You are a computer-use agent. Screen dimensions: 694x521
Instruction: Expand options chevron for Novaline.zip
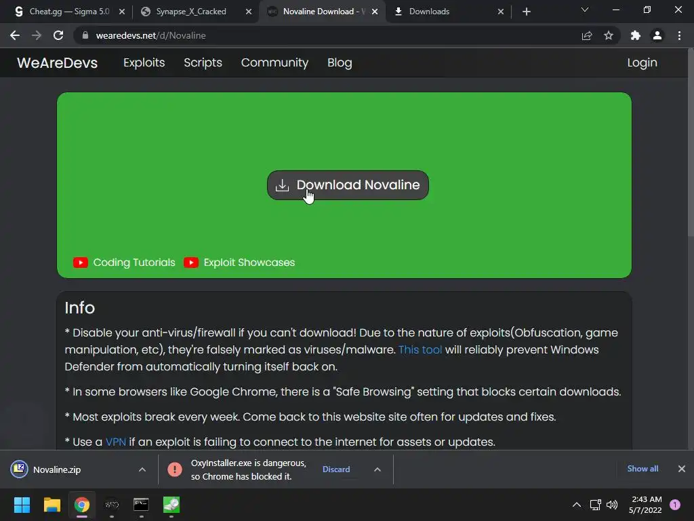point(142,469)
